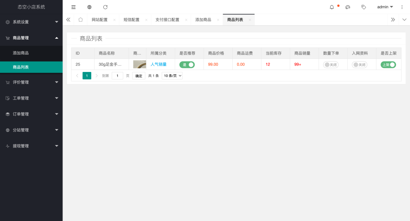Screen dimensions: 410x221
Task: Click the 工单管理 icon
Action: pos(8,98)
